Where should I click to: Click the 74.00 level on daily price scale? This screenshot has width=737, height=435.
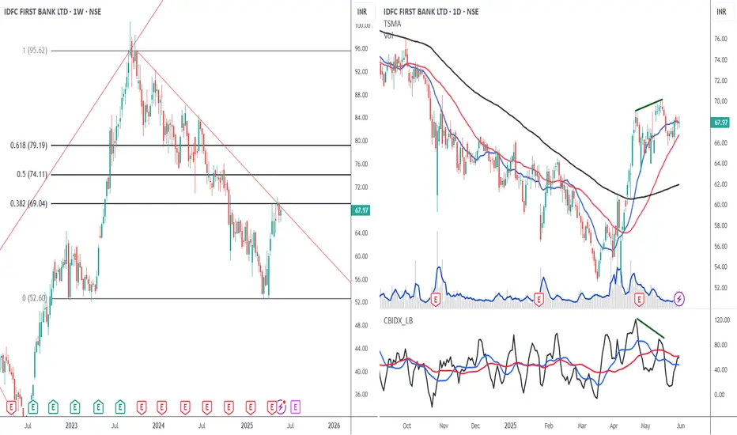(x=720, y=60)
